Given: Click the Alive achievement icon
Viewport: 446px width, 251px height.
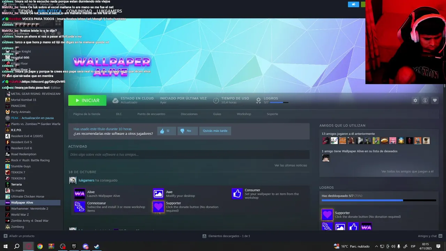Looking at the screenshot, I should [80, 194].
